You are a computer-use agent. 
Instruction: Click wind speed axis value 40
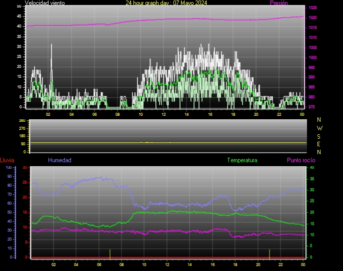coord(19,26)
